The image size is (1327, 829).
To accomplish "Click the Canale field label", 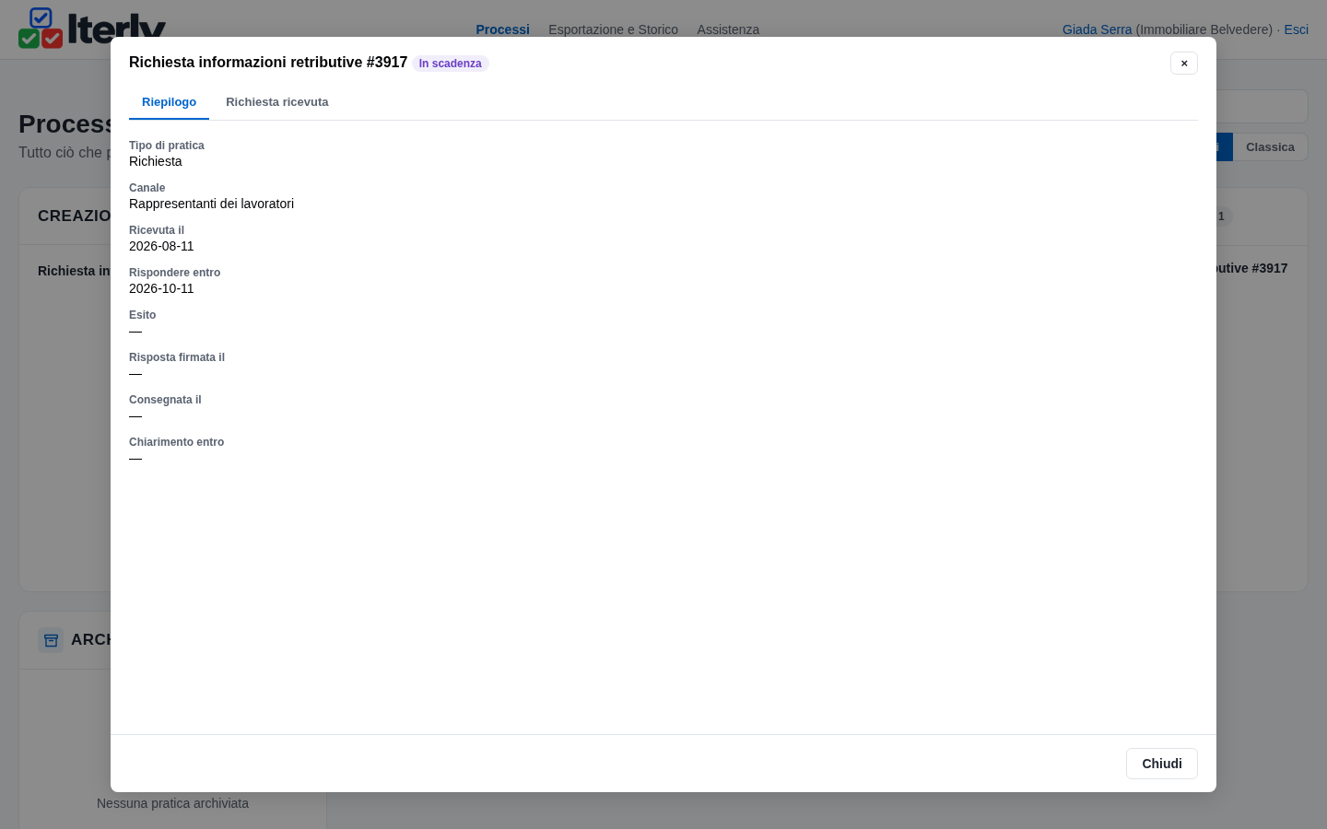I will [147, 188].
